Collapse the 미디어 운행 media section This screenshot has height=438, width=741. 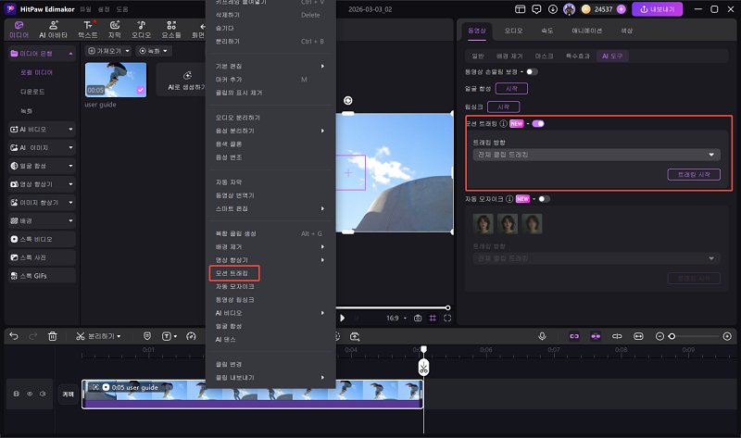click(x=71, y=54)
